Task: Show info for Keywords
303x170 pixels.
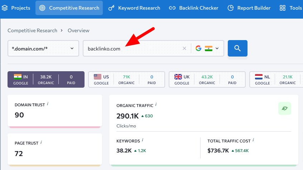Action: [143, 140]
